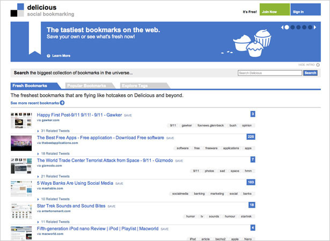Click the question mark icon beside Learn More
The image size is (330, 241).
[x=49, y=56]
